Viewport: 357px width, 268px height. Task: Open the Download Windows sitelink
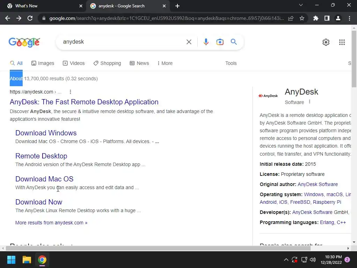46,133
